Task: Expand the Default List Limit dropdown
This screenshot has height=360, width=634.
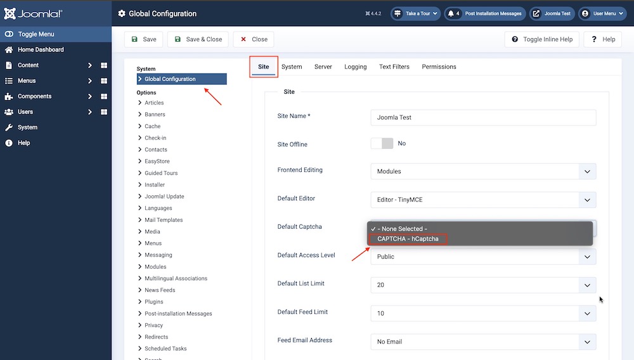Action: point(483,285)
